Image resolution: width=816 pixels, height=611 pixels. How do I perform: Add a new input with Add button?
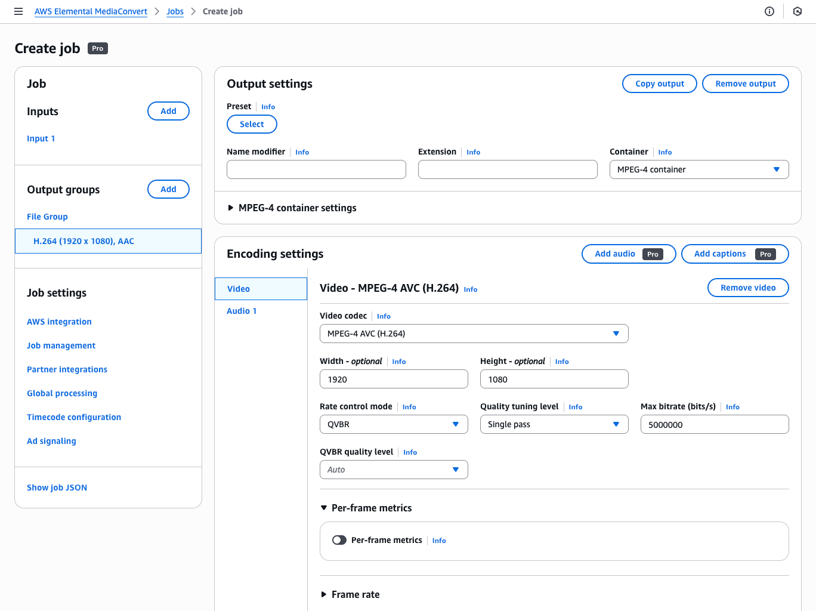click(x=168, y=111)
